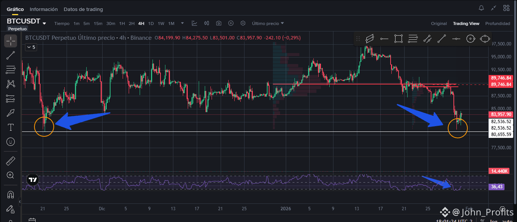
Task: Expand more timeframes dropdown arrow
Action: 182,23
